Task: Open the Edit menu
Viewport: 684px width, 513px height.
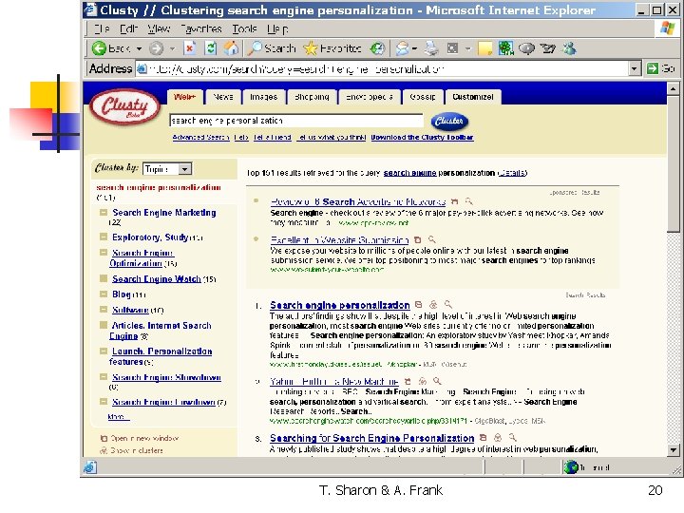Action: coord(128,28)
